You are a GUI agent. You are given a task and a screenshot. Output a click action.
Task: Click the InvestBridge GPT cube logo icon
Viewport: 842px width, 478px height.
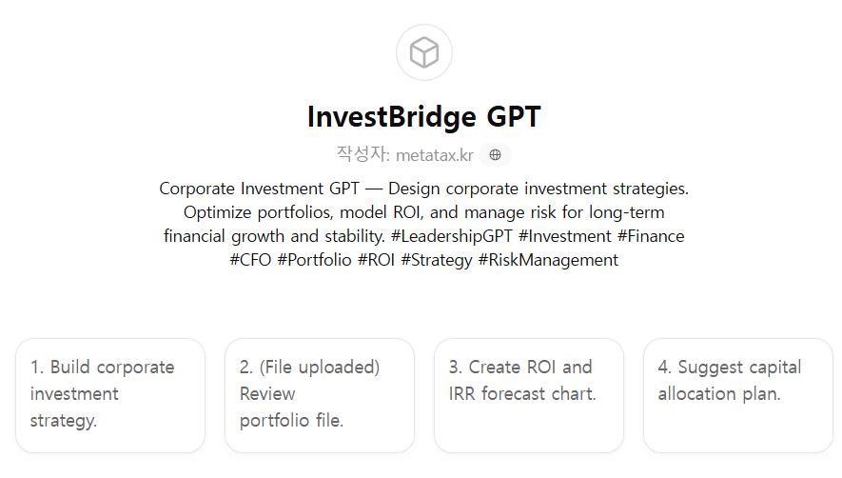(x=423, y=52)
